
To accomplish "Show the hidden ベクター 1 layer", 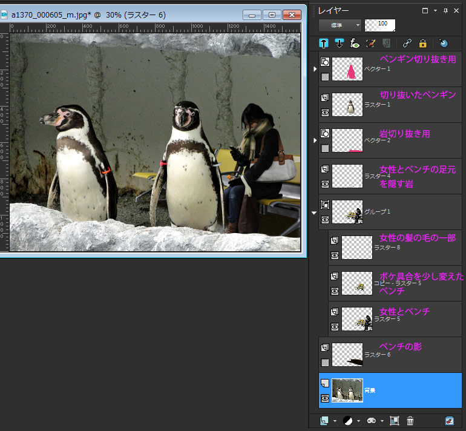I will 325,77.
